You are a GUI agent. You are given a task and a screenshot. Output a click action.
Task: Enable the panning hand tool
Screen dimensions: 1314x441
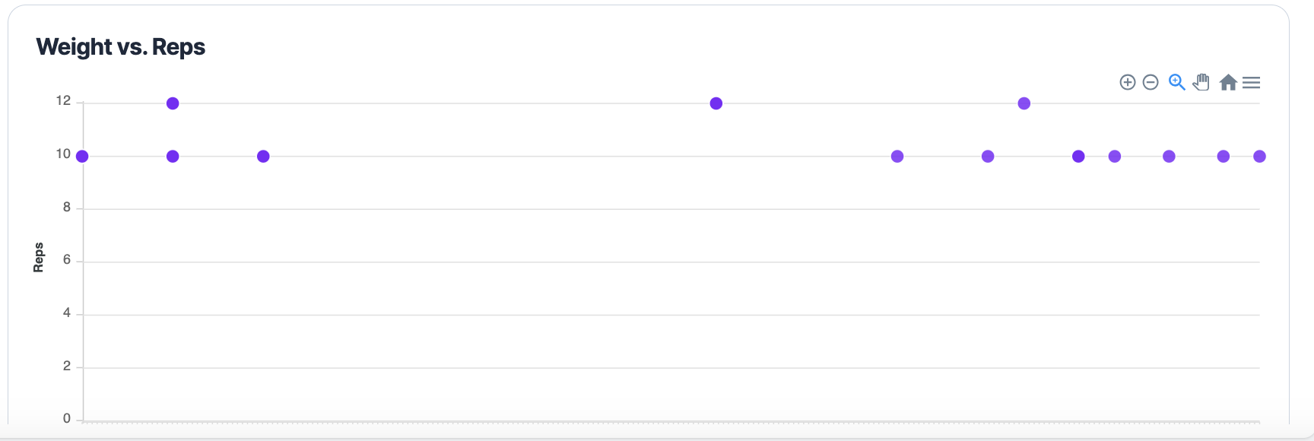[1201, 82]
